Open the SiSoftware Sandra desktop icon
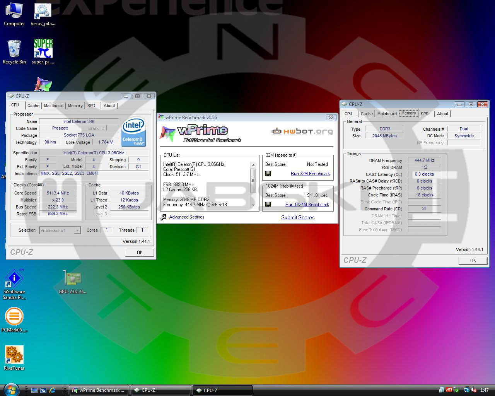The height and width of the screenshot is (396, 495). pyautogui.click(x=14, y=284)
